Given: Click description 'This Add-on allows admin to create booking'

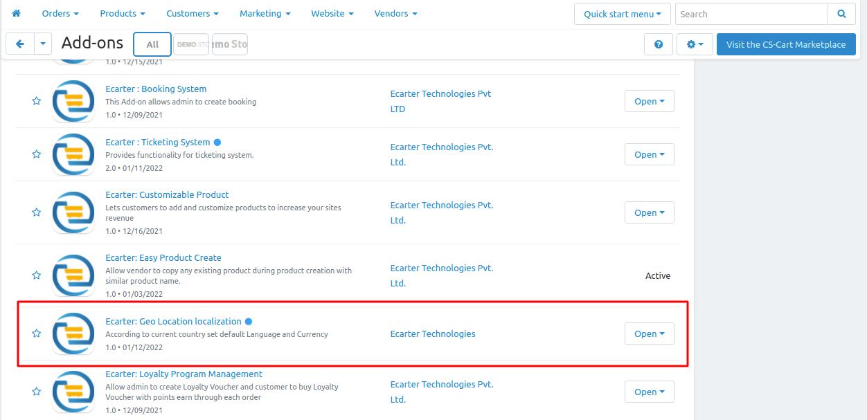Looking at the screenshot, I should 181,102.
